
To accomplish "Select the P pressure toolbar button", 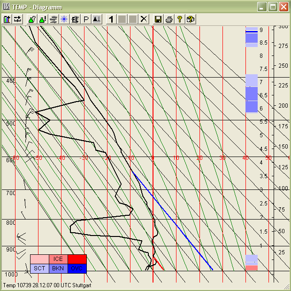I will (86, 19).
